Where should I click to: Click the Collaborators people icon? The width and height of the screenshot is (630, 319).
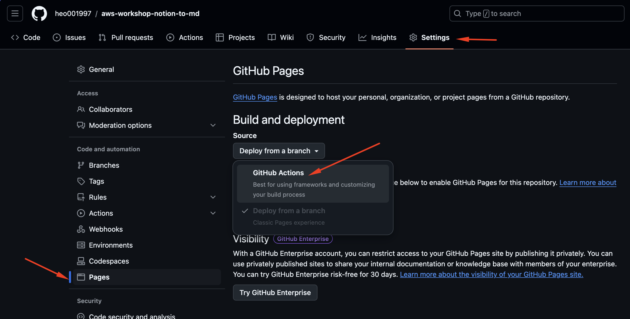pos(81,109)
